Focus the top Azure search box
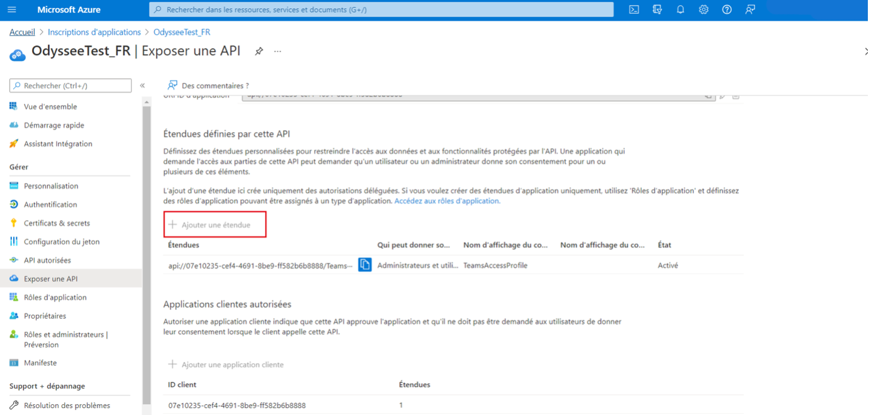The height and width of the screenshot is (415, 871). click(381, 9)
